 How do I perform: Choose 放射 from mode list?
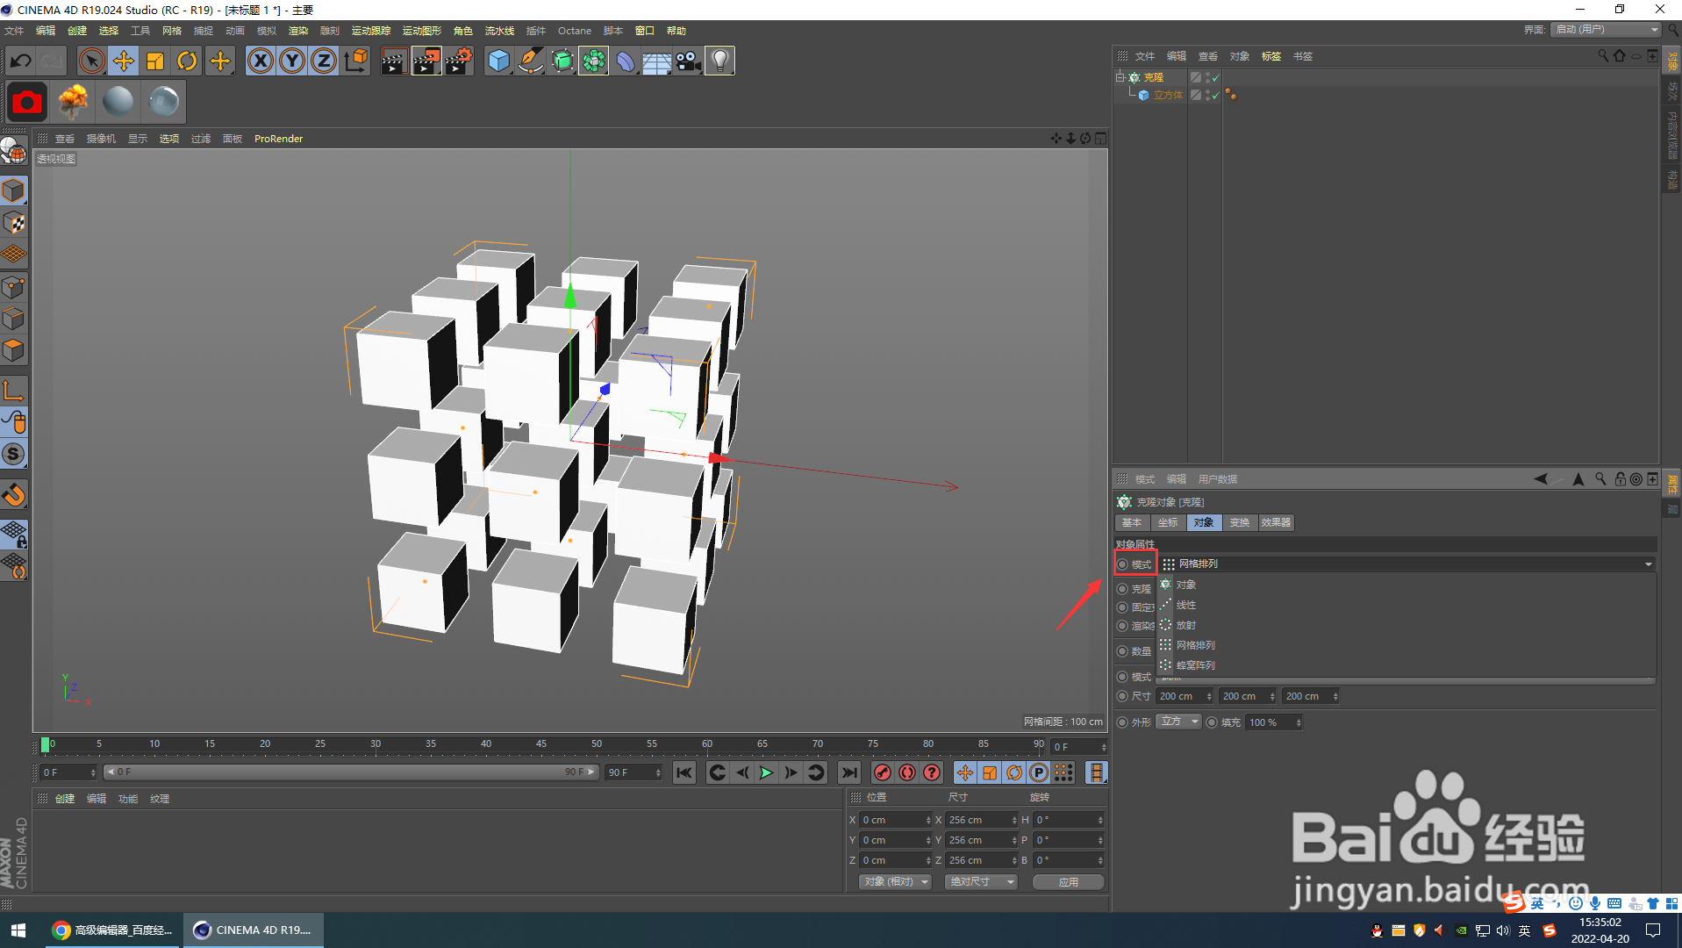(1185, 625)
